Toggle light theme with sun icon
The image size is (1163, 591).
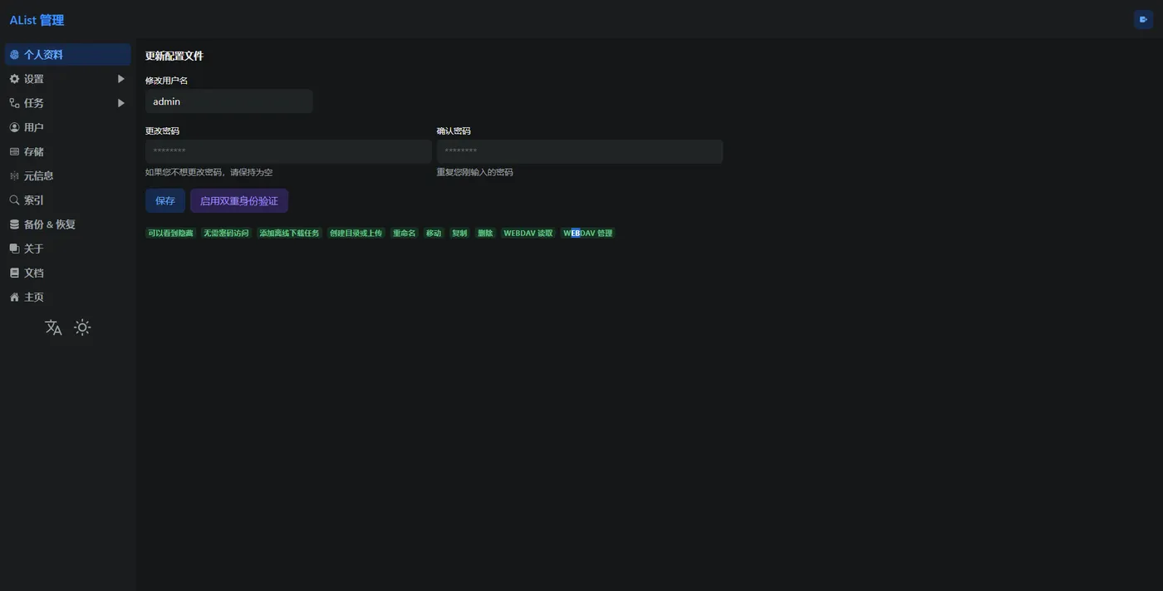(82, 328)
